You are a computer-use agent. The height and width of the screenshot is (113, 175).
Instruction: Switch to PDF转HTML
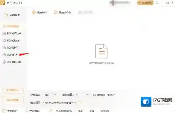tap(12, 62)
